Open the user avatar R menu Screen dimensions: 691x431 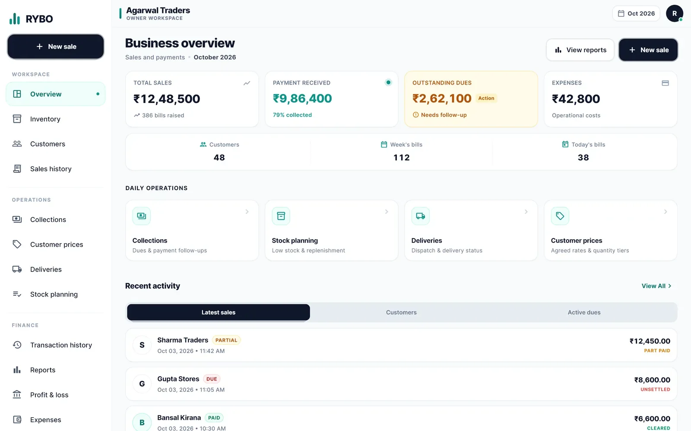[x=675, y=13]
